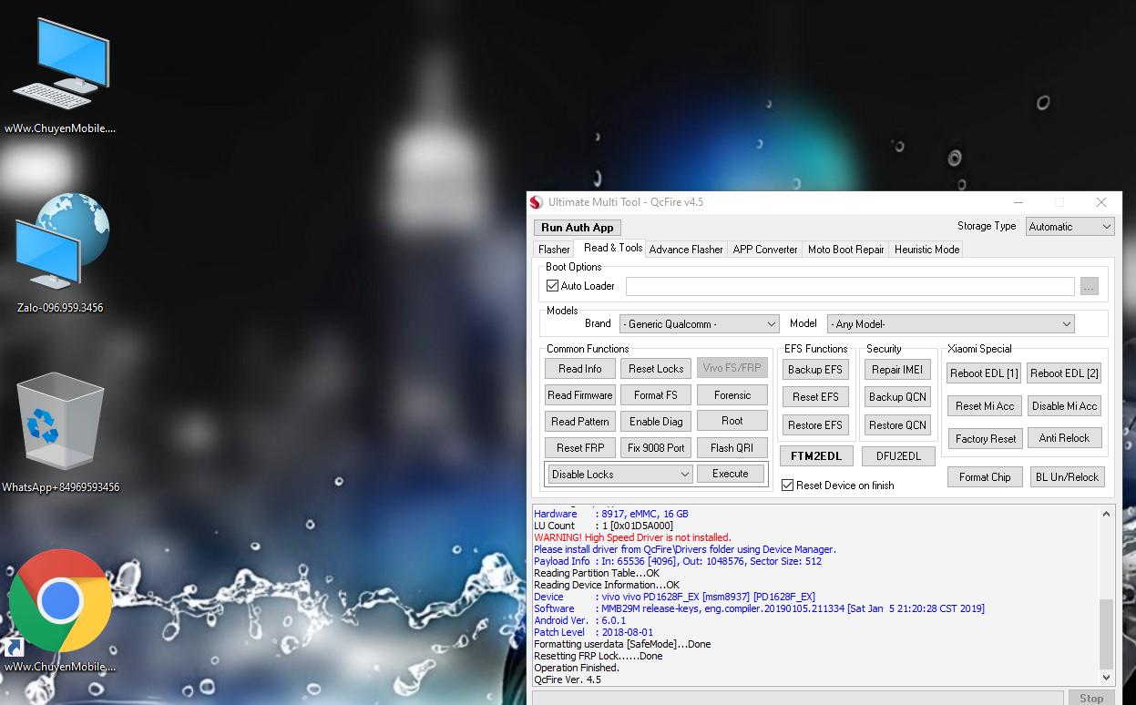Click the Anti Relock button
Screen dimensions: 1136x705
[x=1064, y=438]
